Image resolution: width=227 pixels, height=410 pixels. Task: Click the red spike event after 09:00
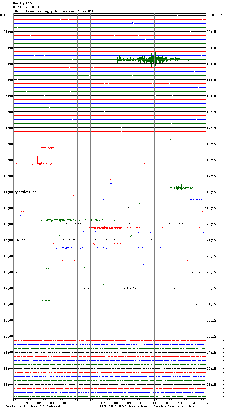pyautogui.click(x=39, y=163)
